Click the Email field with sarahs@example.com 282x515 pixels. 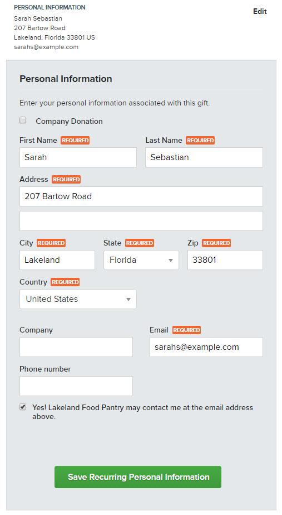[x=206, y=347]
